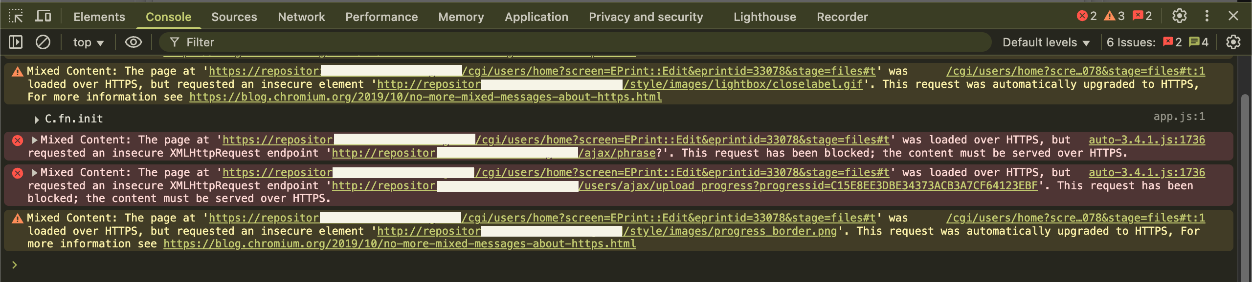The height and width of the screenshot is (282, 1252).
Task: Clear the console with the ban icon
Action: coord(43,42)
